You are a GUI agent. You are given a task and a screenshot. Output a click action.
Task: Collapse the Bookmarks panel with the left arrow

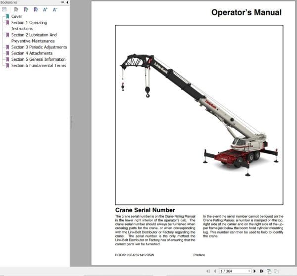(x=67, y=2)
